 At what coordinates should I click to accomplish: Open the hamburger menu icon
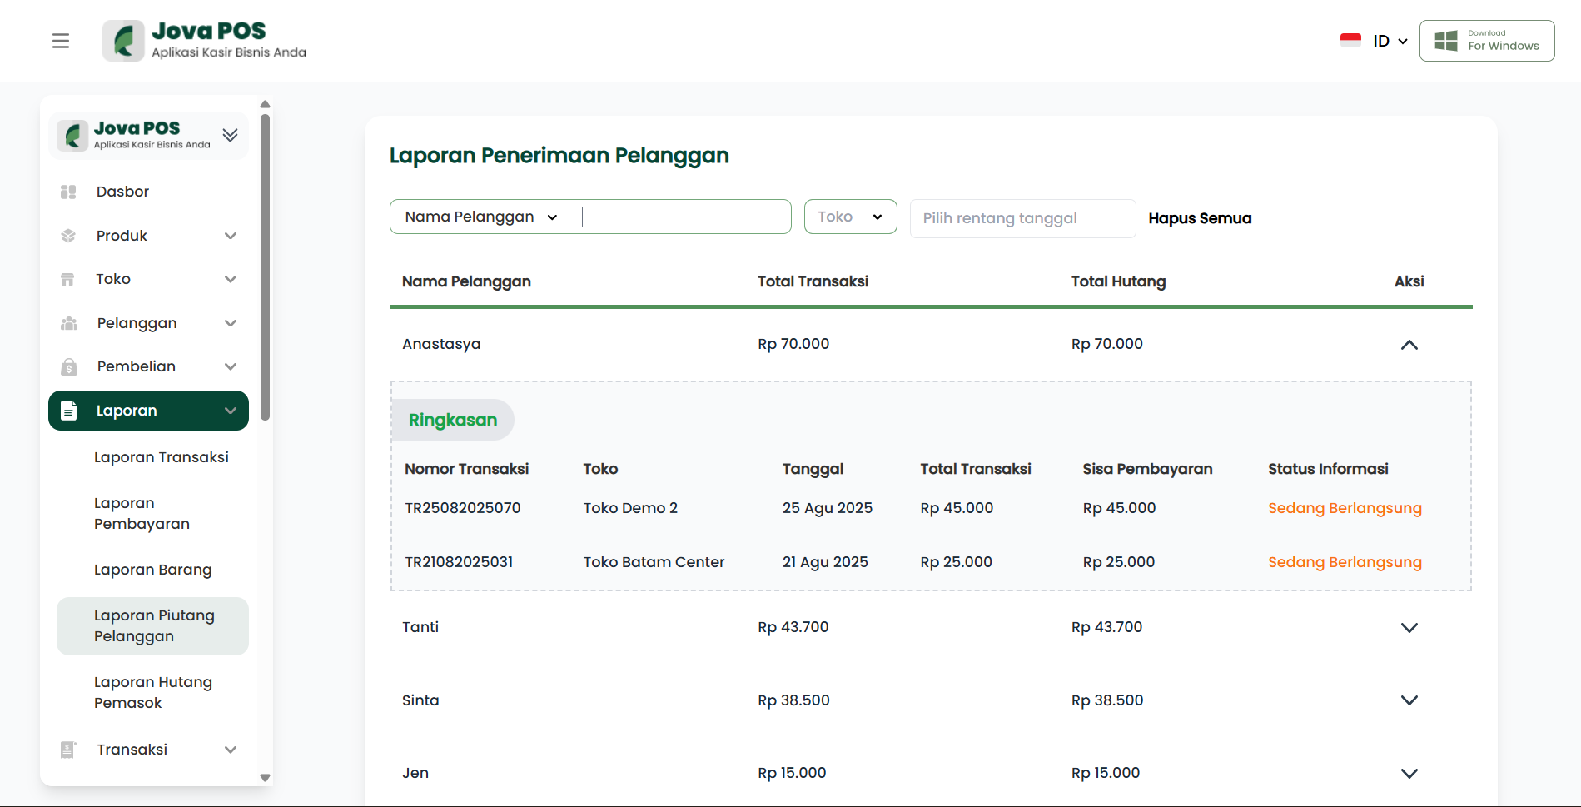(61, 41)
